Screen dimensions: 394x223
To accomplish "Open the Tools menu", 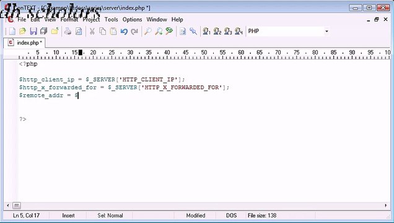I will pyautogui.click(x=111, y=20).
